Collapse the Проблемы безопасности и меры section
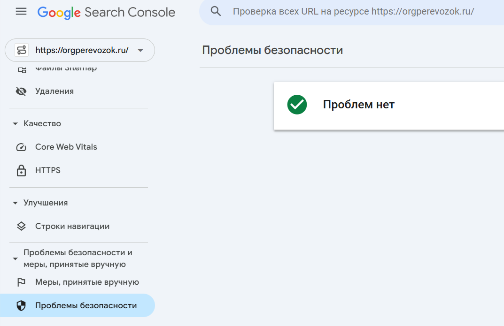Viewport: 504px width, 326px height. coord(15,258)
